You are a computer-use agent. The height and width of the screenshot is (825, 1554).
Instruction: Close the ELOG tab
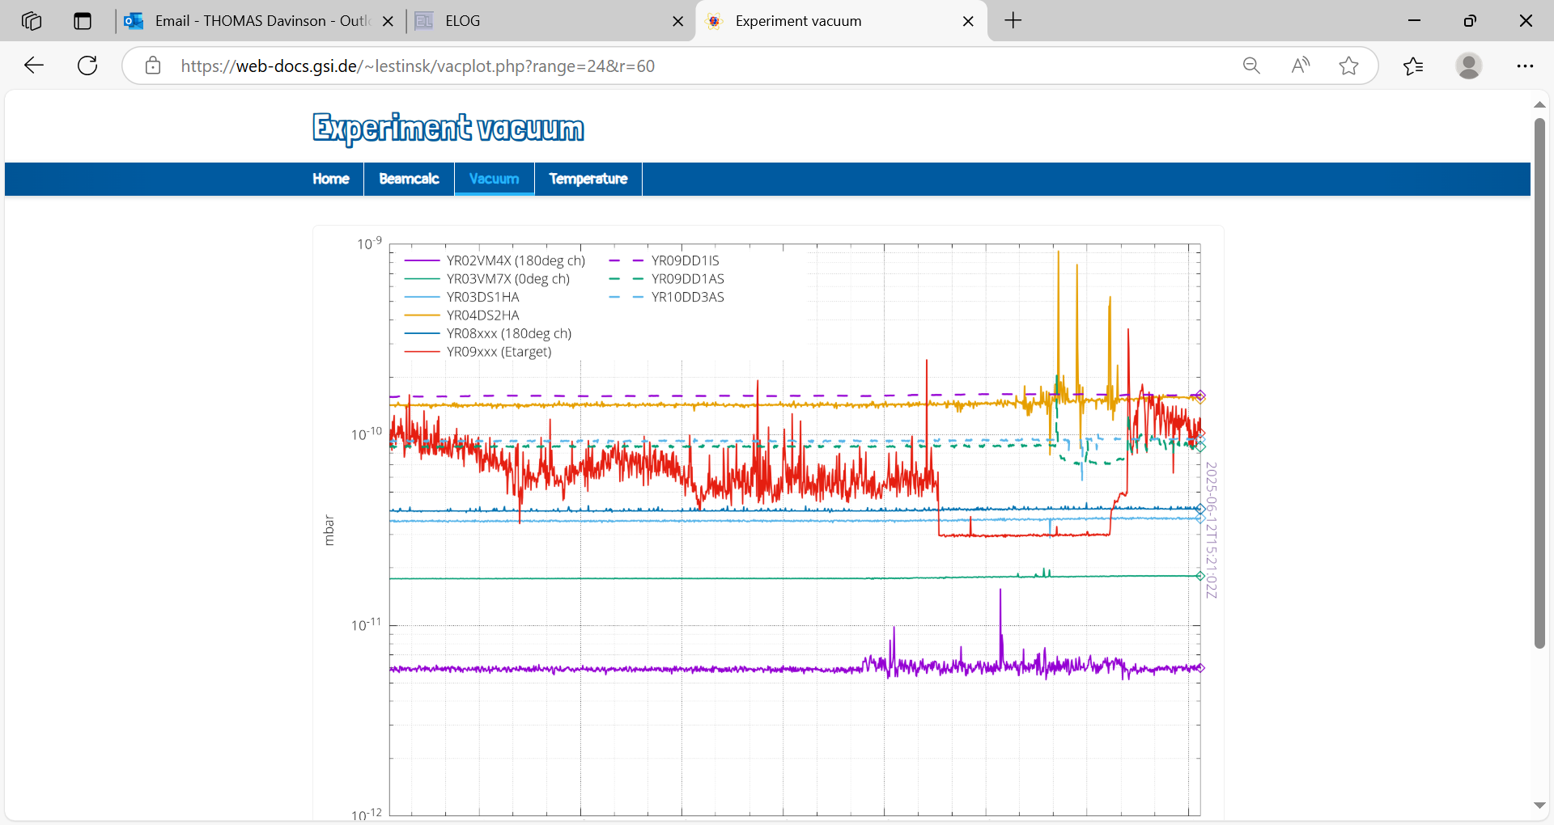click(678, 21)
